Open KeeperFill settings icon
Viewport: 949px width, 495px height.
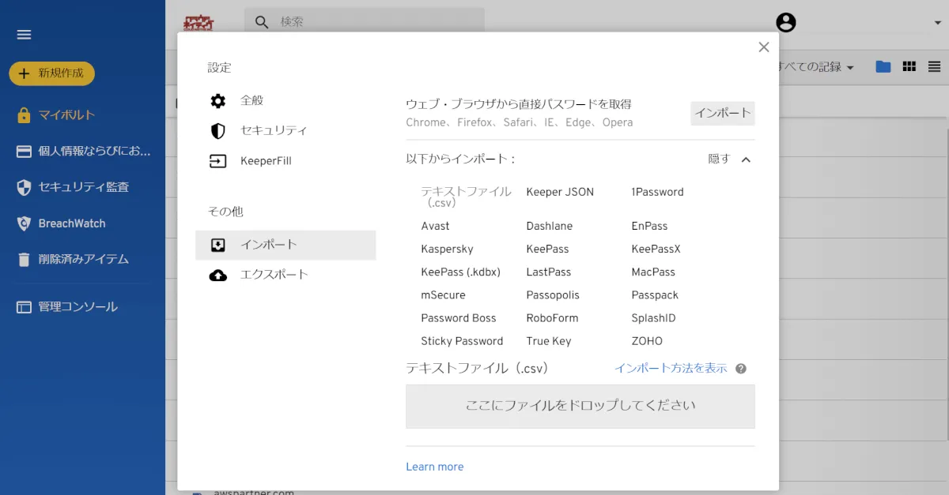click(x=218, y=161)
